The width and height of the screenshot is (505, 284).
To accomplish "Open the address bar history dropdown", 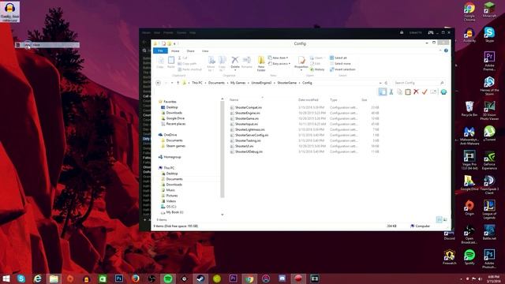I will pyautogui.click(x=380, y=83).
